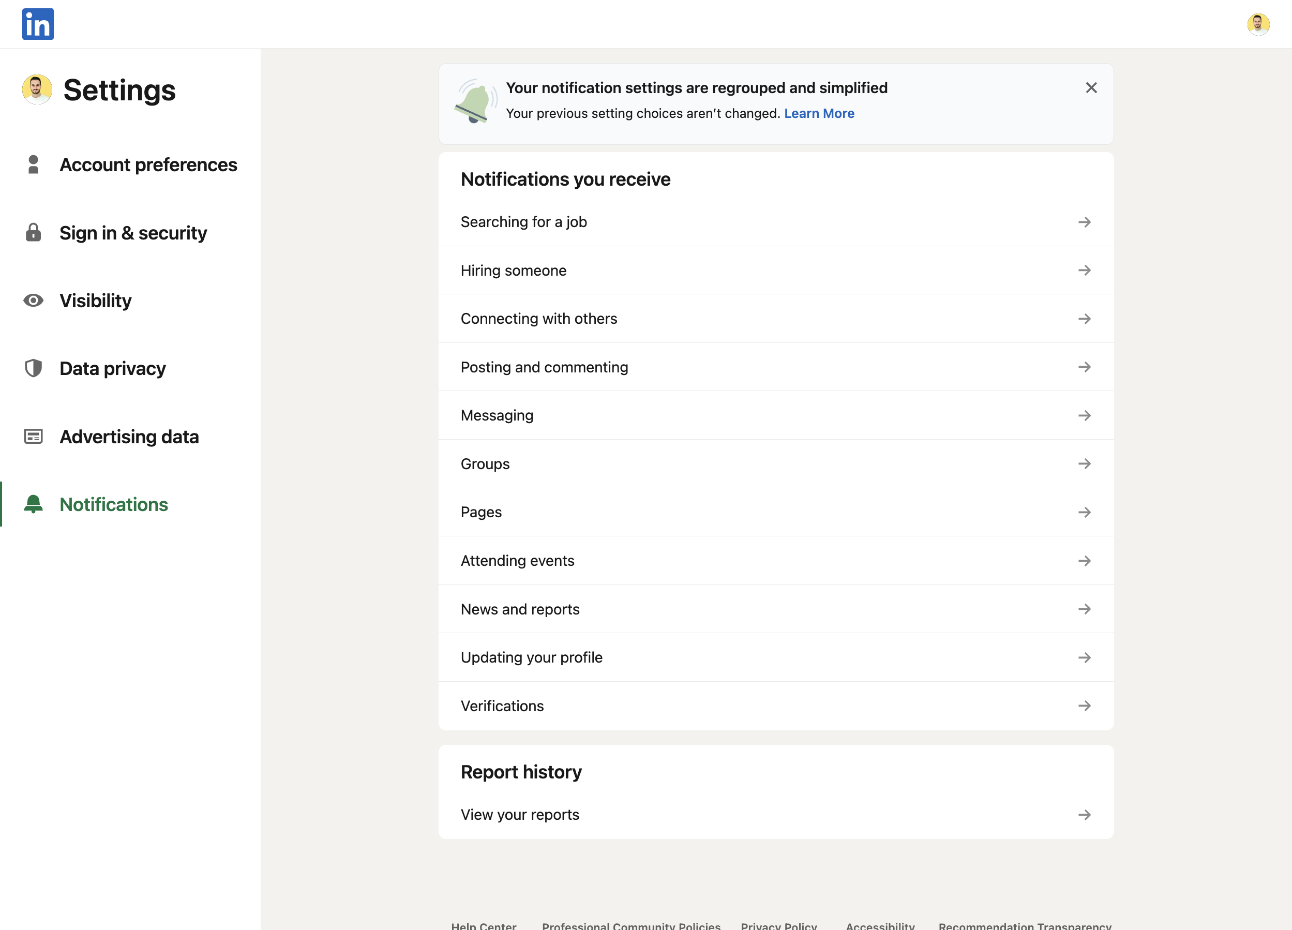Image resolution: width=1292 pixels, height=930 pixels.
Task: Open Verifications notification settings
Action: (x=776, y=706)
